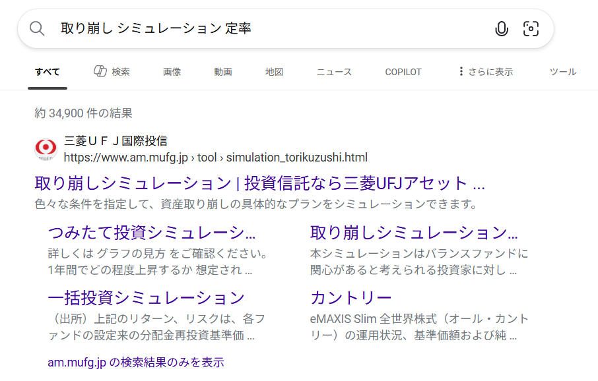The width and height of the screenshot is (598, 381).
Task: Switch to the 画像 tab
Action: tap(172, 72)
